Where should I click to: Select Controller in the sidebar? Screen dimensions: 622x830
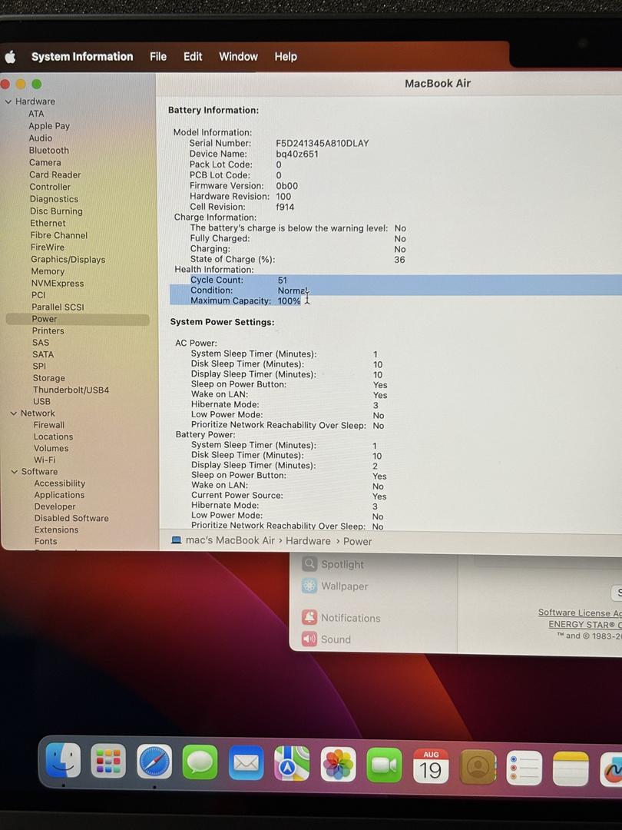coord(50,187)
